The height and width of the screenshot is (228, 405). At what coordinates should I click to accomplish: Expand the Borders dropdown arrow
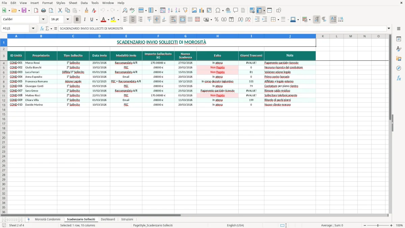click(x=278, y=20)
